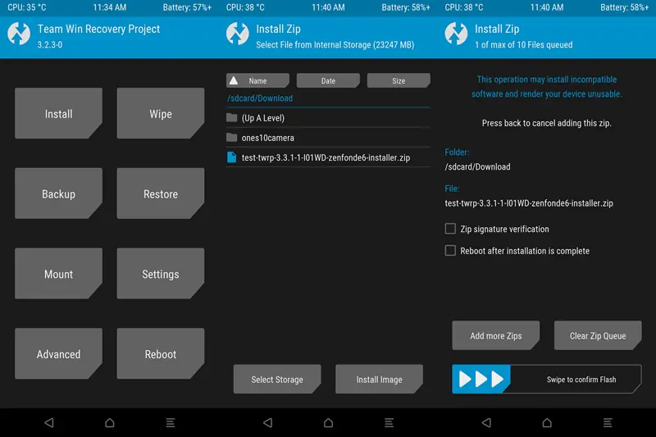Sort files by Size

[399, 80]
